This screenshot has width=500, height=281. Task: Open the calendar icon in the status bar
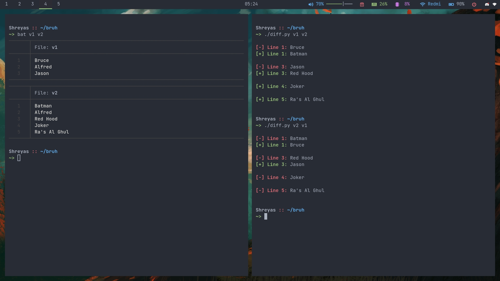coord(362,4)
